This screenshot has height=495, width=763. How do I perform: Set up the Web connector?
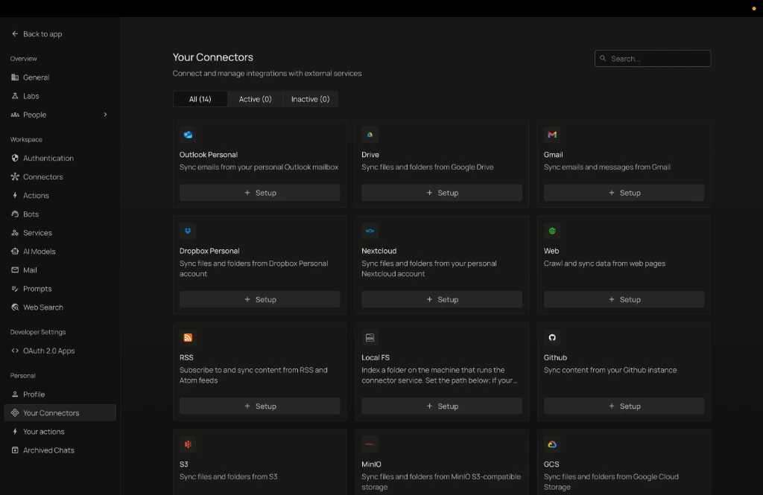pos(624,299)
